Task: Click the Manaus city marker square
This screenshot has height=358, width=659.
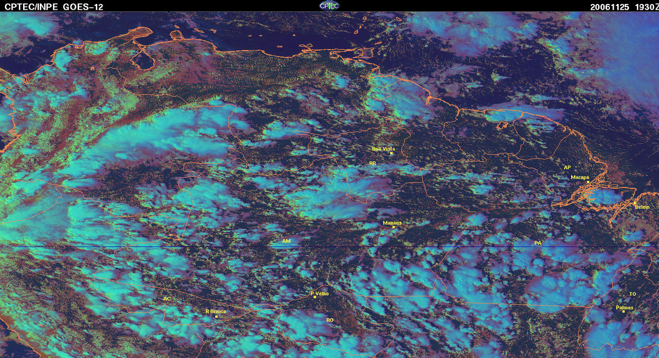Action: pyautogui.click(x=394, y=227)
